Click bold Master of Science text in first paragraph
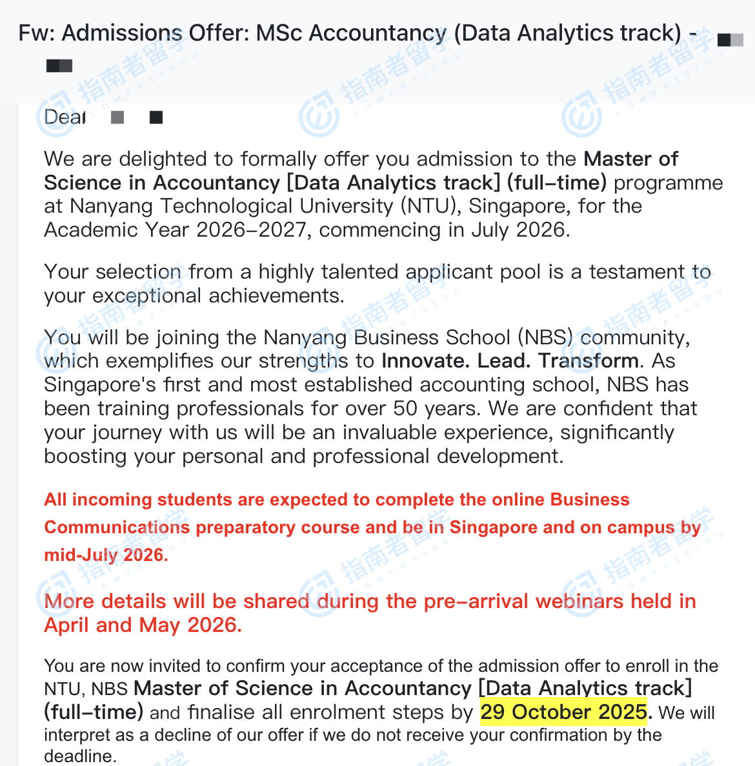Screen dimensions: 755x766 (x=630, y=159)
